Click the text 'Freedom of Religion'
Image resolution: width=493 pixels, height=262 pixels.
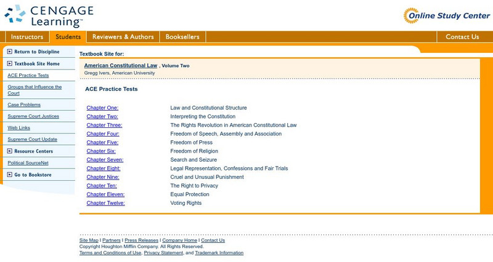coord(194,151)
